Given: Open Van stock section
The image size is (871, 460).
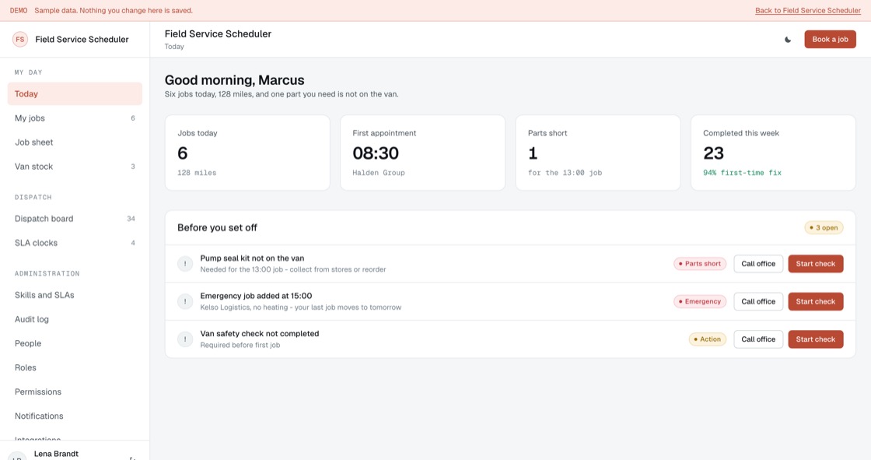Looking at the screenshot, I should (x=75, y=167).
